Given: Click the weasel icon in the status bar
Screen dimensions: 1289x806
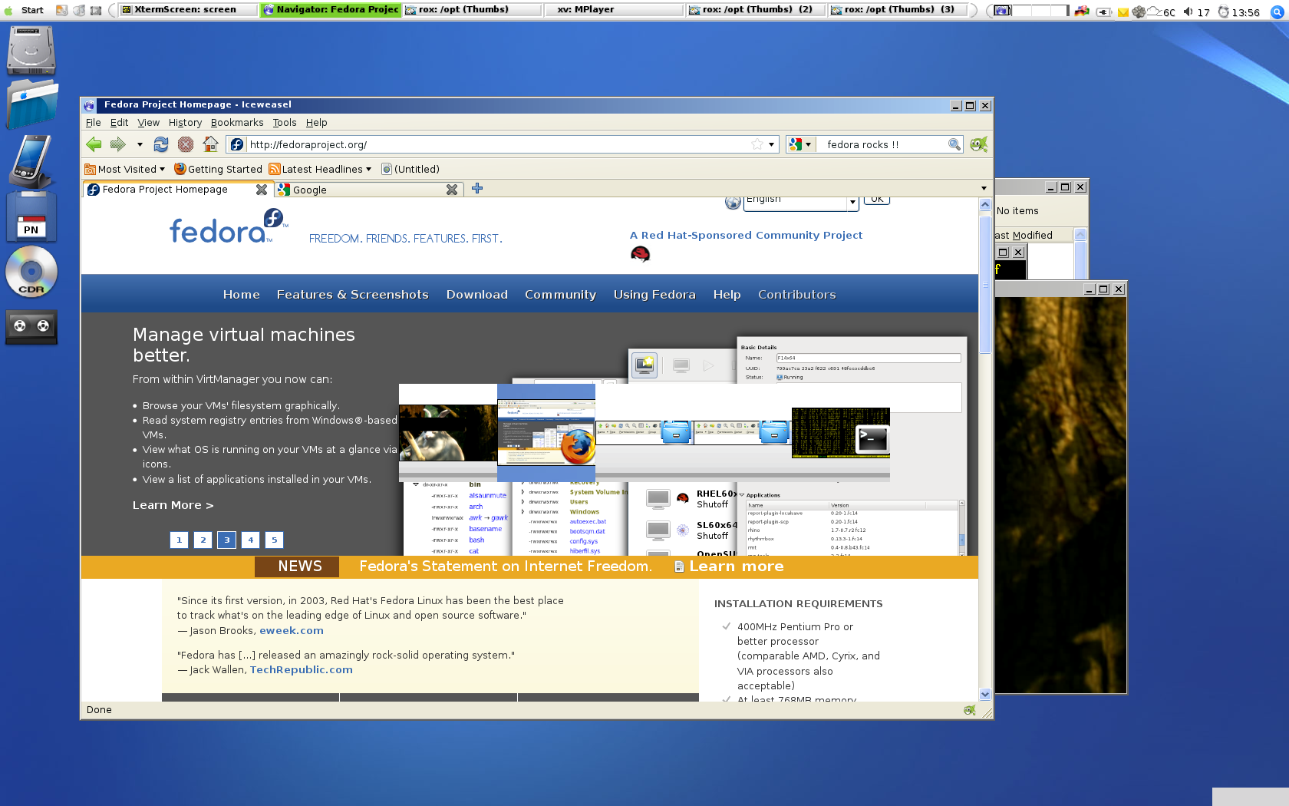Looking at the screenshot, I should [970, 710].
